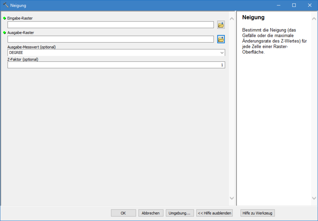Collapse help panel via Hilfe ausblenden
The image size is (318, 221).
pos(214,213)
